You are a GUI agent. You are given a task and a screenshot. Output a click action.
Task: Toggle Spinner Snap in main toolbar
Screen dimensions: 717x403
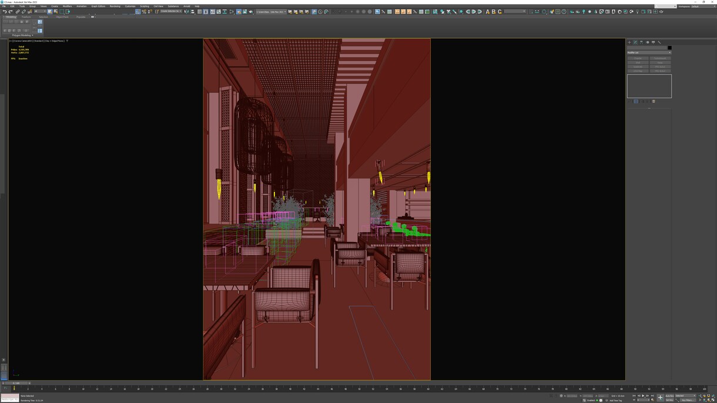pyautogui.click(x=150, y=12)
